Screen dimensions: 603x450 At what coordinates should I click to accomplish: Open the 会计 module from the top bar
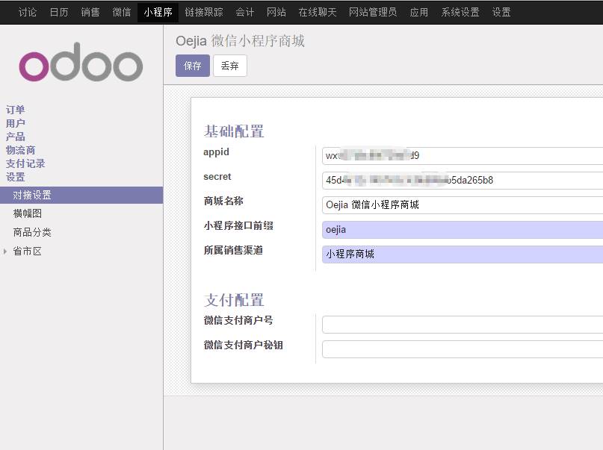244,12
